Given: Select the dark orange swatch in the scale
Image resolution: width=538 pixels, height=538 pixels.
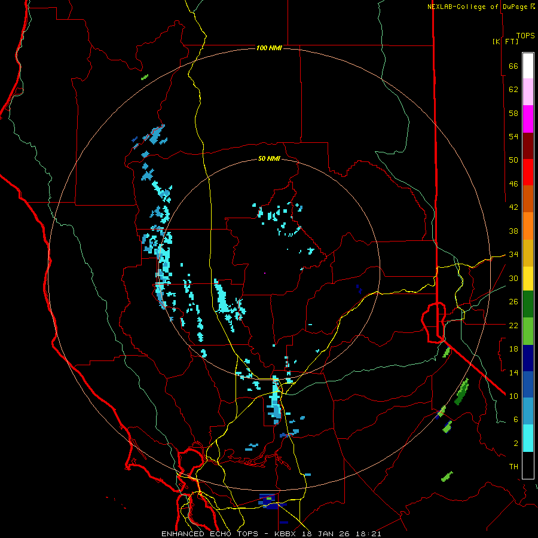Looking at the screenshot, I should [x=528, y=198].
